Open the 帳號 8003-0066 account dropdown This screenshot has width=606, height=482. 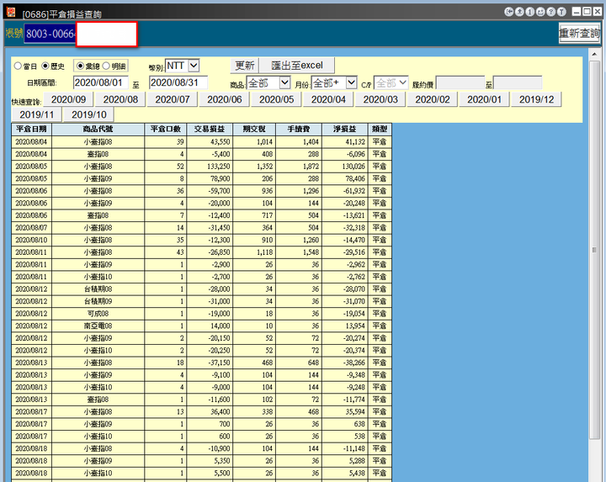tap(50, 34)
